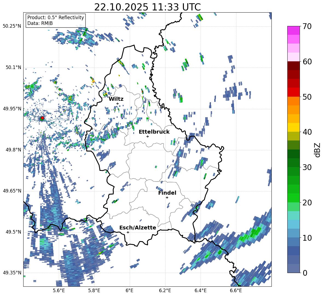Click the 6°E longitude label
This screenshot has height=296, width=324.
click(x=129, y=291)
